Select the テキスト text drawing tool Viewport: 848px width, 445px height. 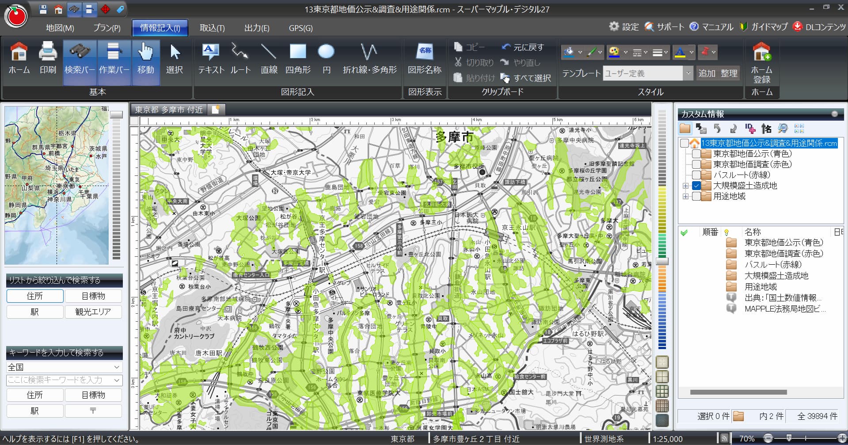[x=211, y=58]
